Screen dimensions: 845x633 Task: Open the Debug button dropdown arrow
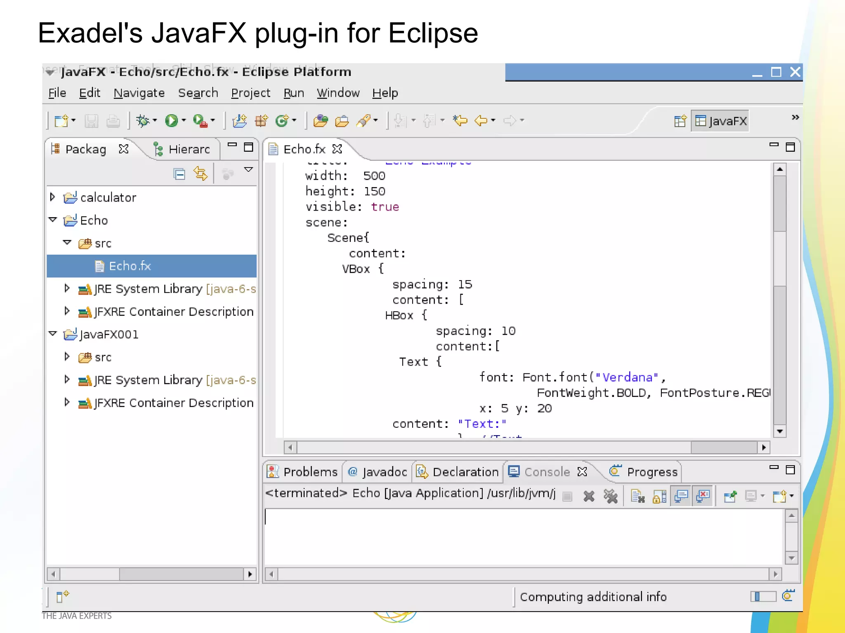(x=155, y=121)
